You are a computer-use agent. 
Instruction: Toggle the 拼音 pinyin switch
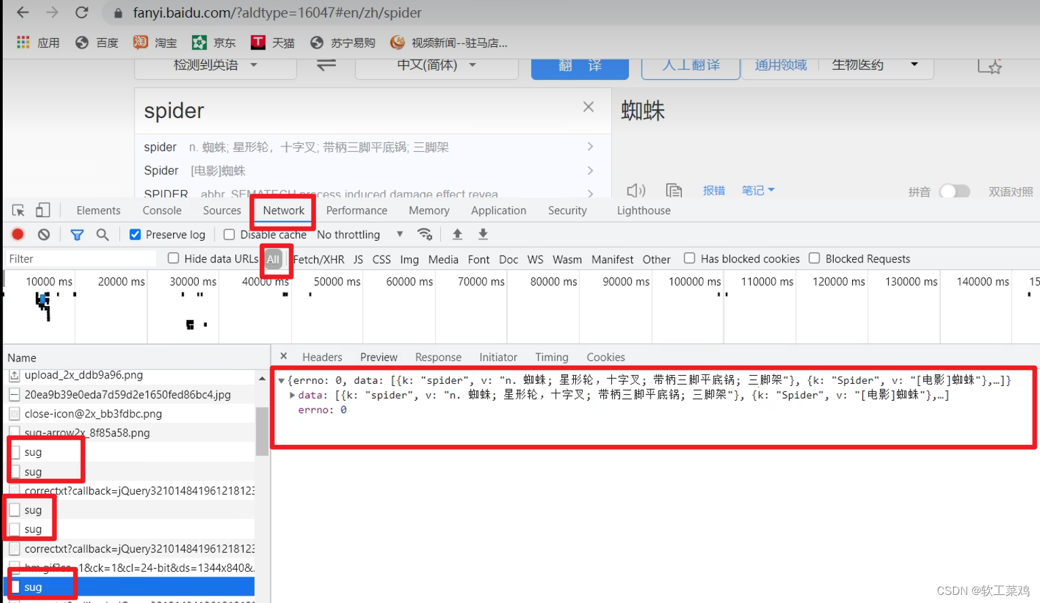955,191
